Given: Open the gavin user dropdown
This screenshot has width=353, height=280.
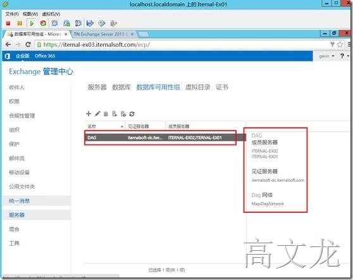Looking at the screenshot, I should (326, 56).
